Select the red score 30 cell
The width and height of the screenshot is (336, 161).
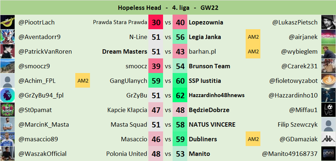(x=156, y=22)
